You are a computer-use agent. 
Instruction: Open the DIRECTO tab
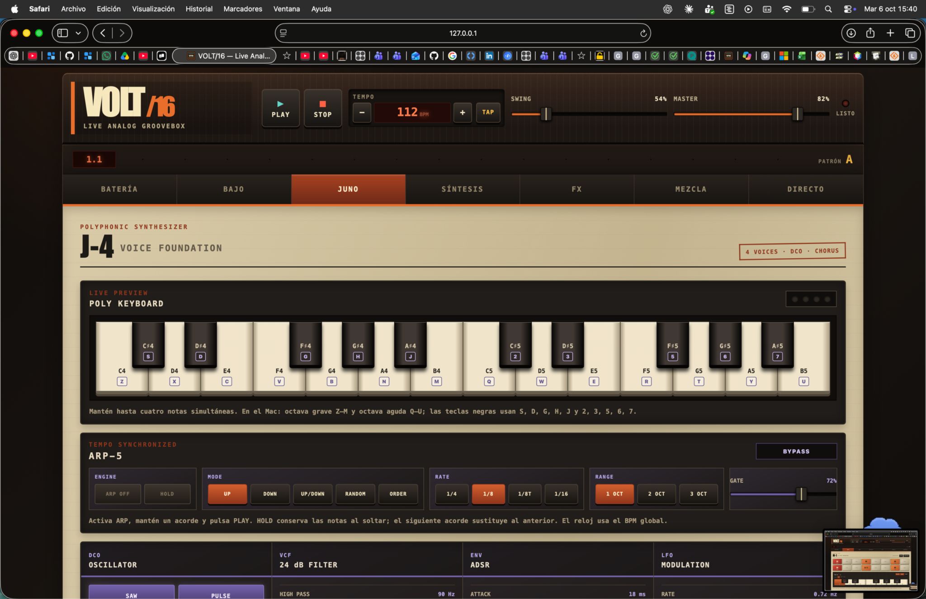pyautogui.click(x=805, y=189)
